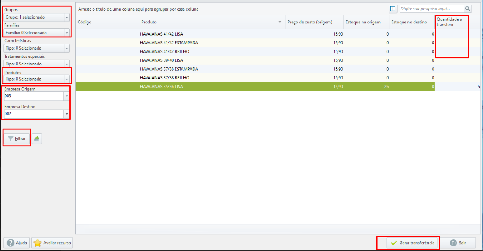Click Estoque na origem value for 41/42 BRILHO

click(387, 51)
